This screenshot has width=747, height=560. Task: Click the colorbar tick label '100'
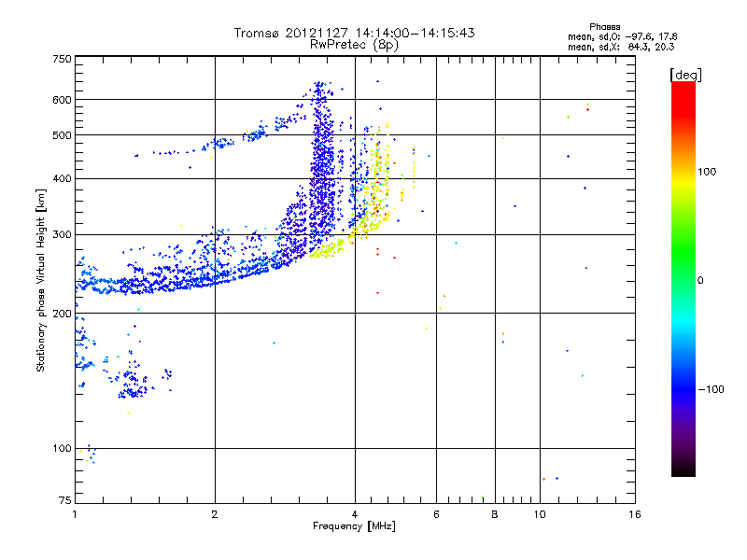(707, 172)
